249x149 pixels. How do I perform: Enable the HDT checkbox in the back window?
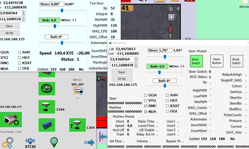19,58
